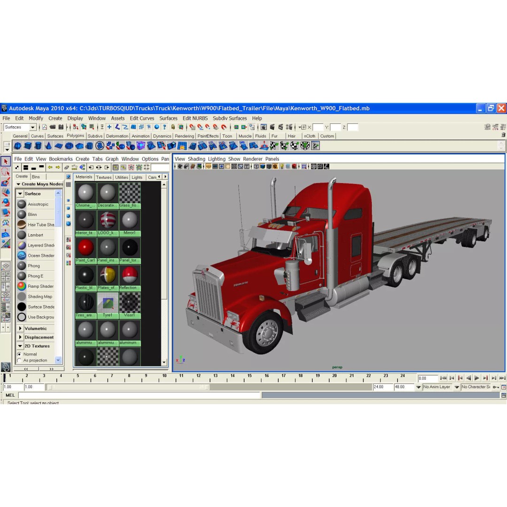Create a Blinn material node
Screen dimensions: 507x507
[x=36, y=215]
